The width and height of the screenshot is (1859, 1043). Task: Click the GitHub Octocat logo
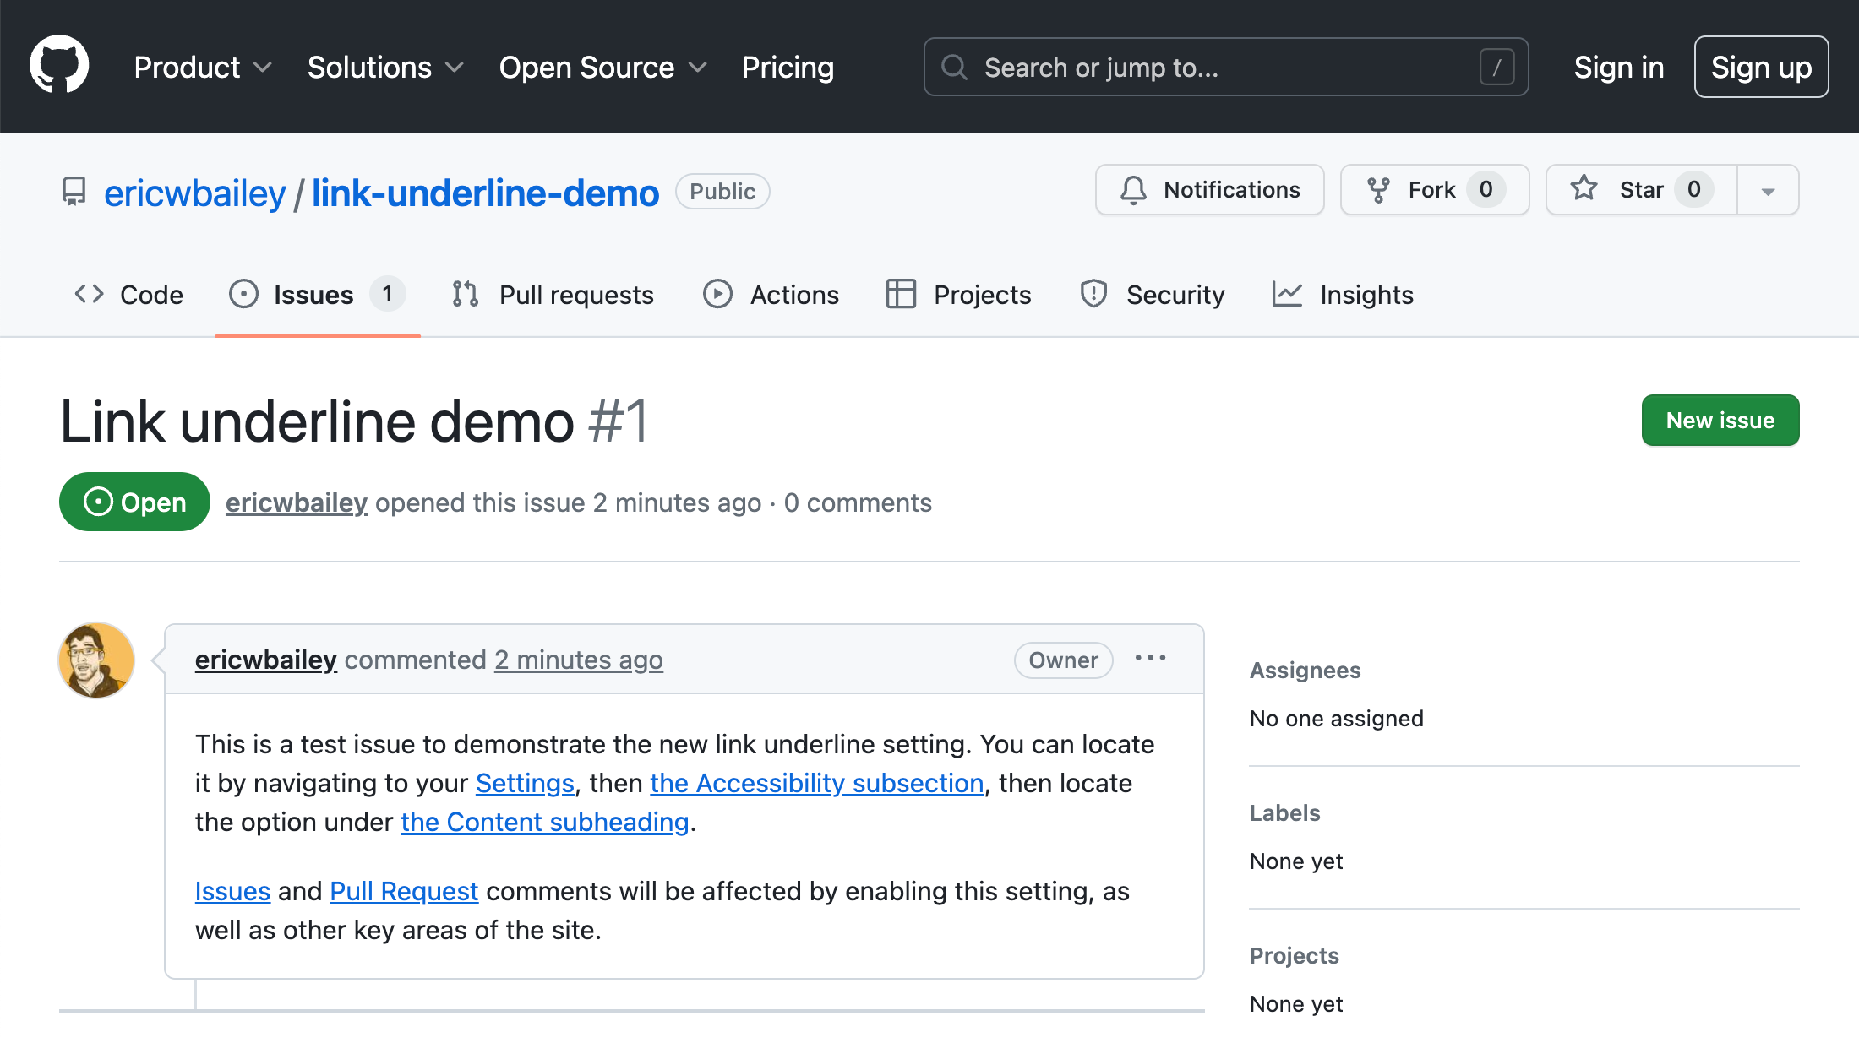pyautogui.click(x=59, y=65)
